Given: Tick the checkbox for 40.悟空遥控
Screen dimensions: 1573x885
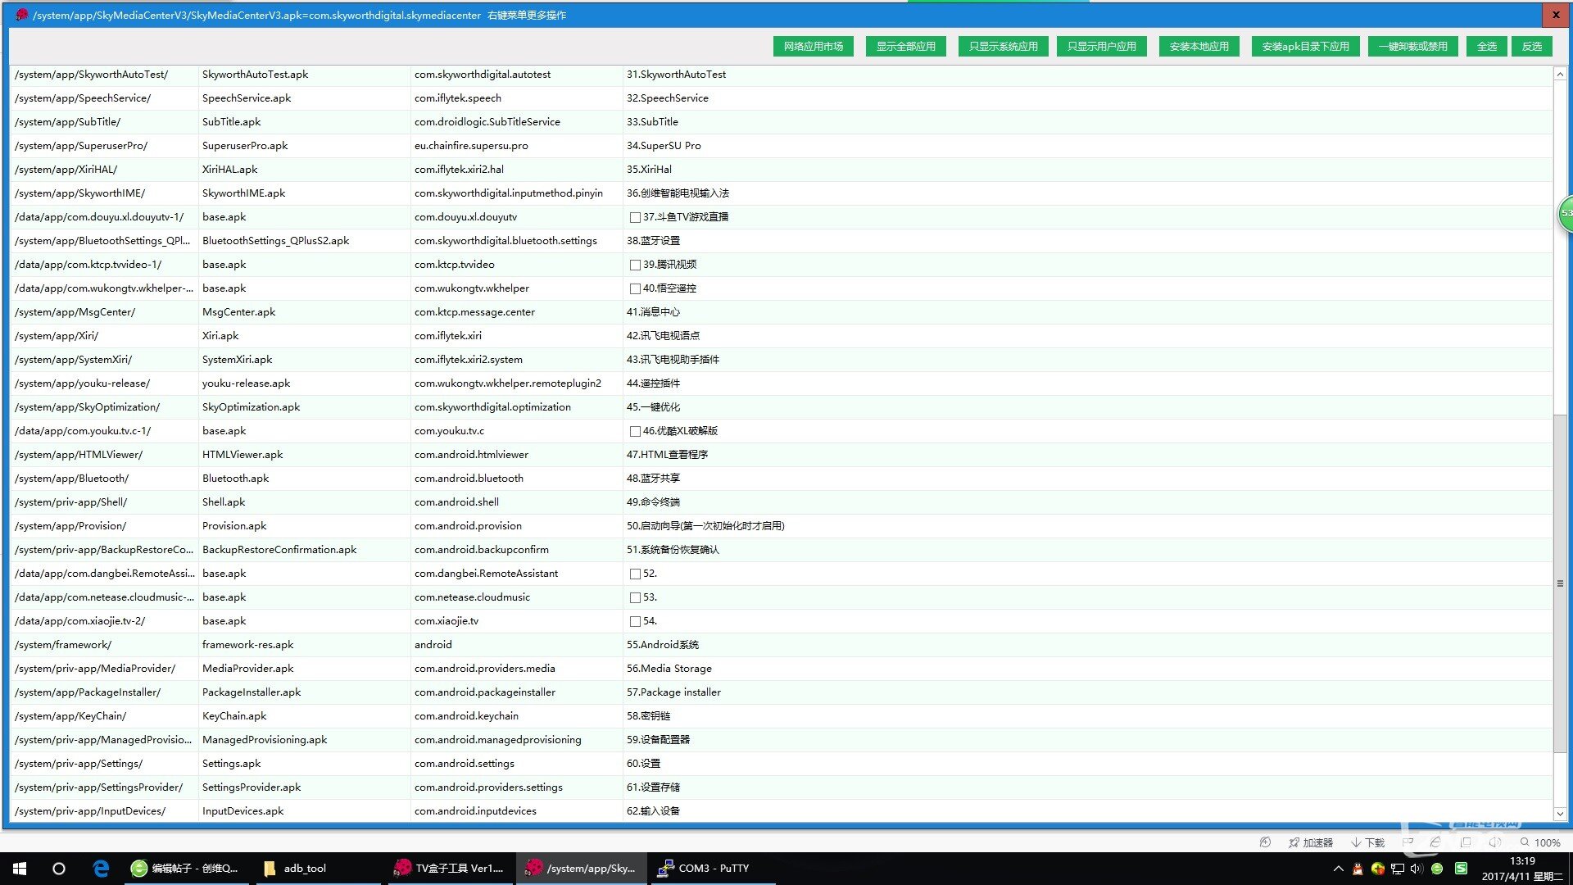Looking at the screenshot, I should point(635,288).
